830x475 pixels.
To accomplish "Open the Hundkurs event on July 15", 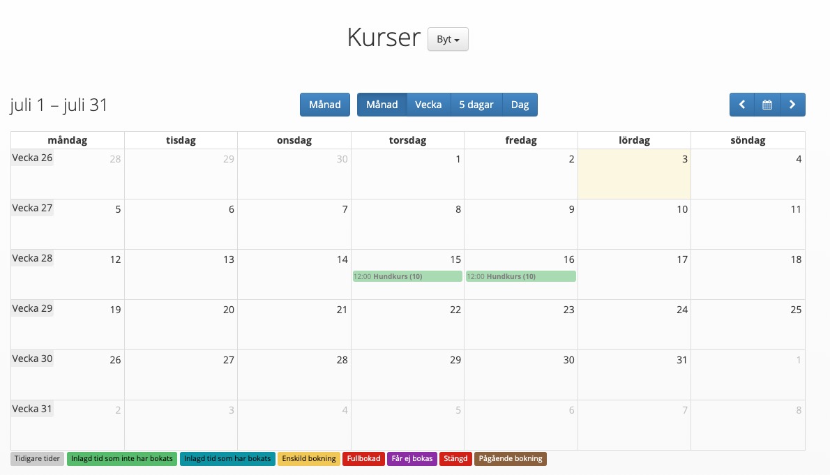I will point(407,276).
